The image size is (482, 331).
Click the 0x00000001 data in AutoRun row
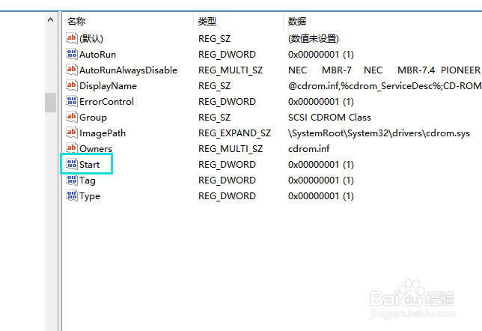pos(321,55)
